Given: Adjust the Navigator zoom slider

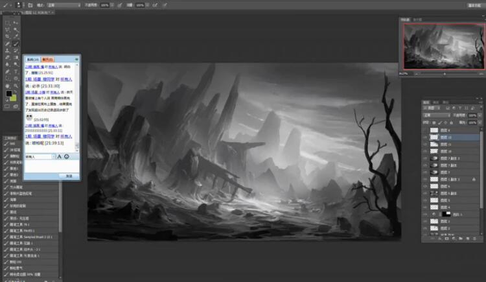Looking at the screenshot, I should coord(445,74).
